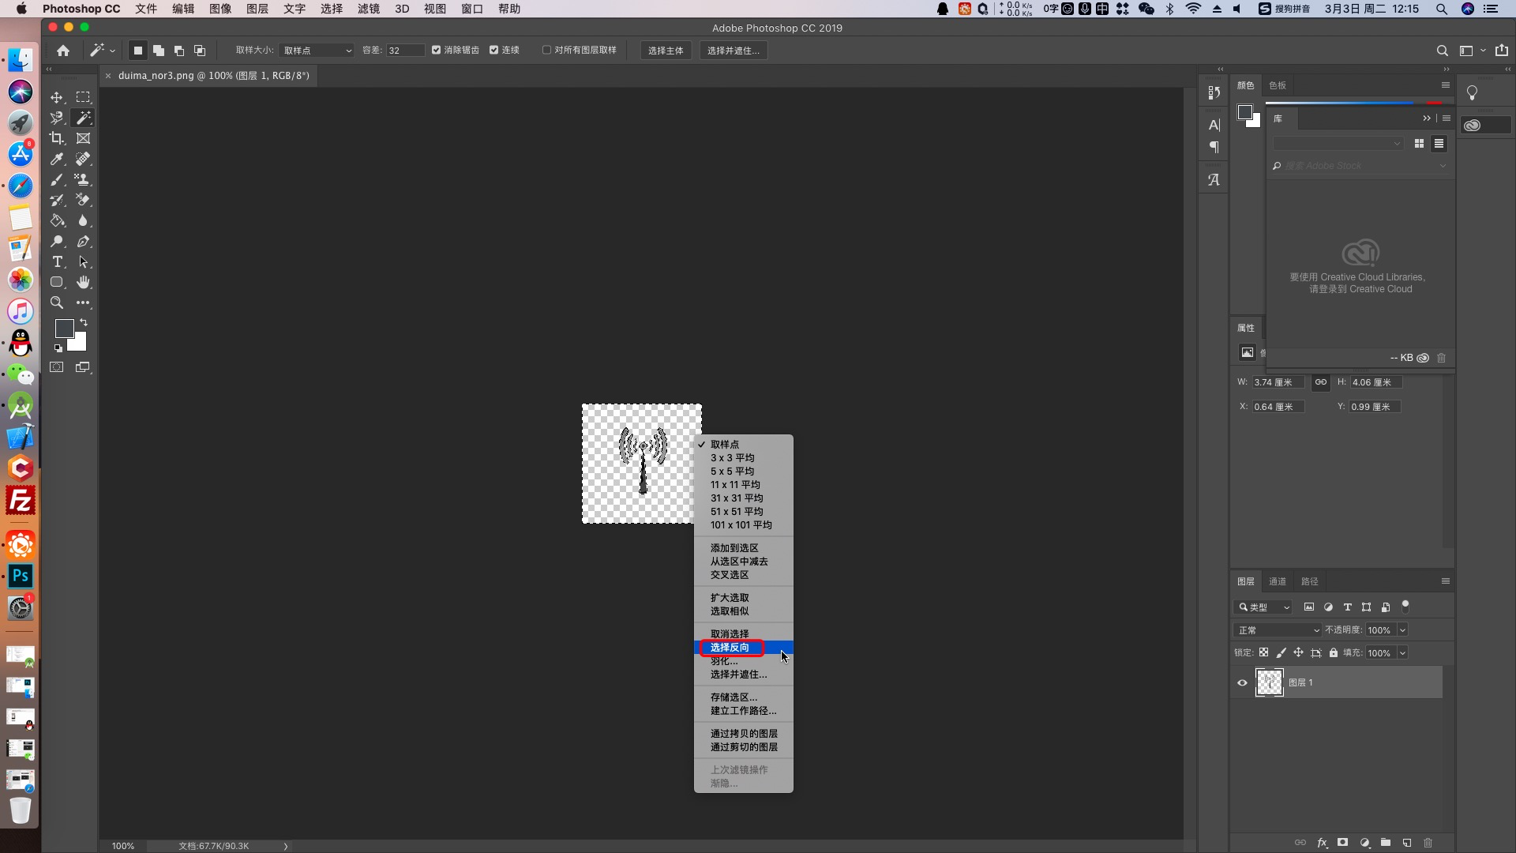Select the Rounded Rectangle shape tool

(x=57, y=282)
